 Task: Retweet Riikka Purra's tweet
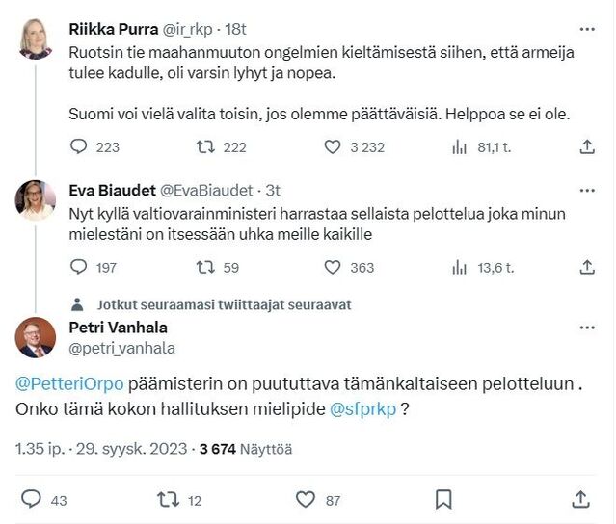click(x=204, y=147)
